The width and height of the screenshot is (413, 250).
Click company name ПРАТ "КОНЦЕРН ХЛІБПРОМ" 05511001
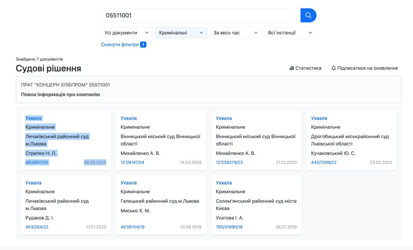tap(65, 85)
